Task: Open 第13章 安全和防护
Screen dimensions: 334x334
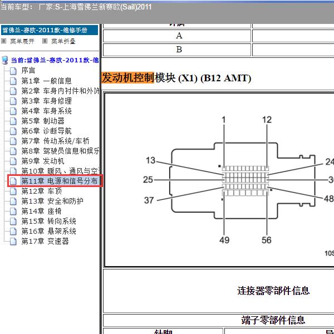Action: 52,202
